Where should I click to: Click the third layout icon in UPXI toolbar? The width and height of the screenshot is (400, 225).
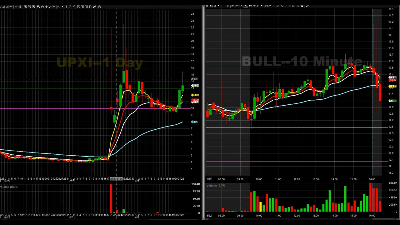(33, 7)
